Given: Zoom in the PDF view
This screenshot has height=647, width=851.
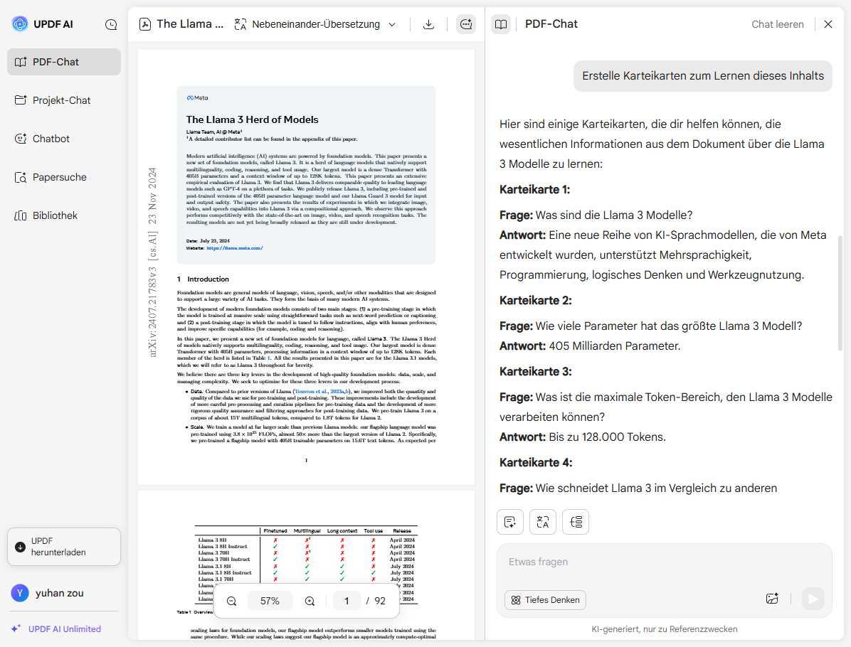Looking at the screenshot, I should [x=310, y=601].
